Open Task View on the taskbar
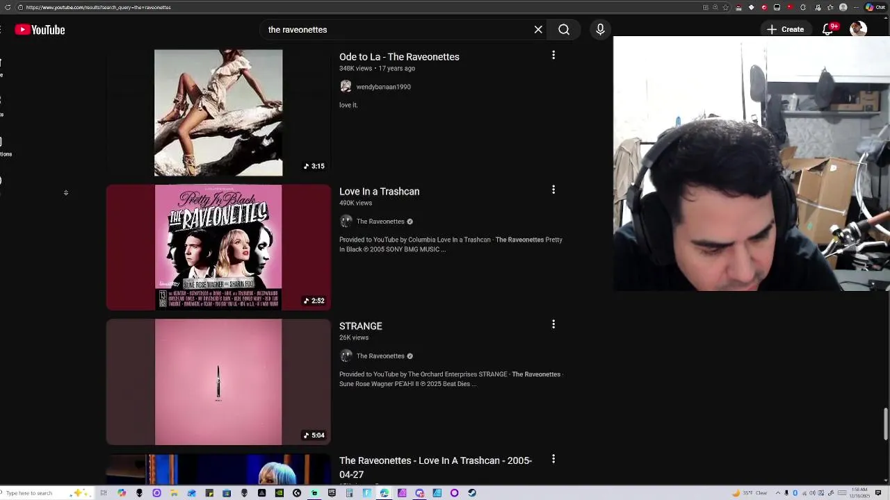This screenshot has width=890, height=500. (x=104, y=493)
